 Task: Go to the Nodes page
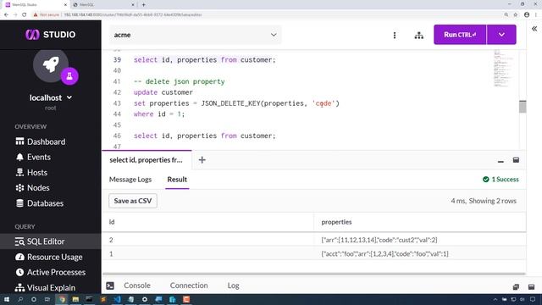click(x=32, y=188)
